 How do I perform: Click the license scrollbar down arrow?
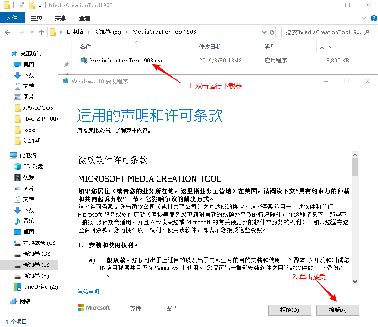point(355,282)
